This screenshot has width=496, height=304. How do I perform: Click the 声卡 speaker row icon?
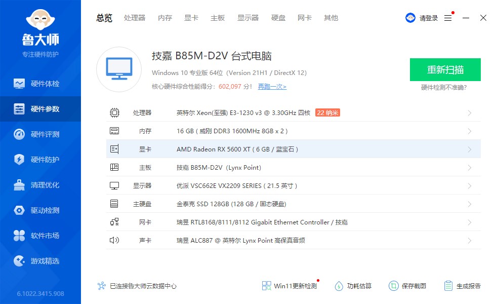click(114, 240)
